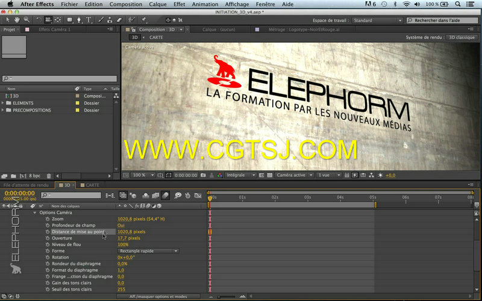Click the snapshot camera icon in viewer
The height and width of the screenshot is (301, 482).
[x=203, y=175]
